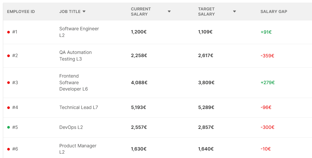The image size is (312, 158).
Task: Click the red status dot for employee #4
Action: tap(9, 108)
